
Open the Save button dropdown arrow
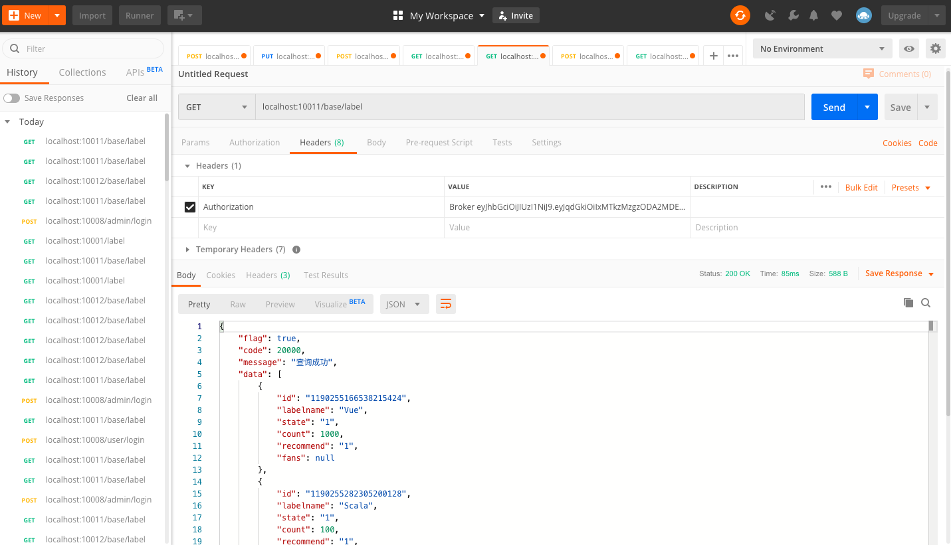click(x=928, y=107)
